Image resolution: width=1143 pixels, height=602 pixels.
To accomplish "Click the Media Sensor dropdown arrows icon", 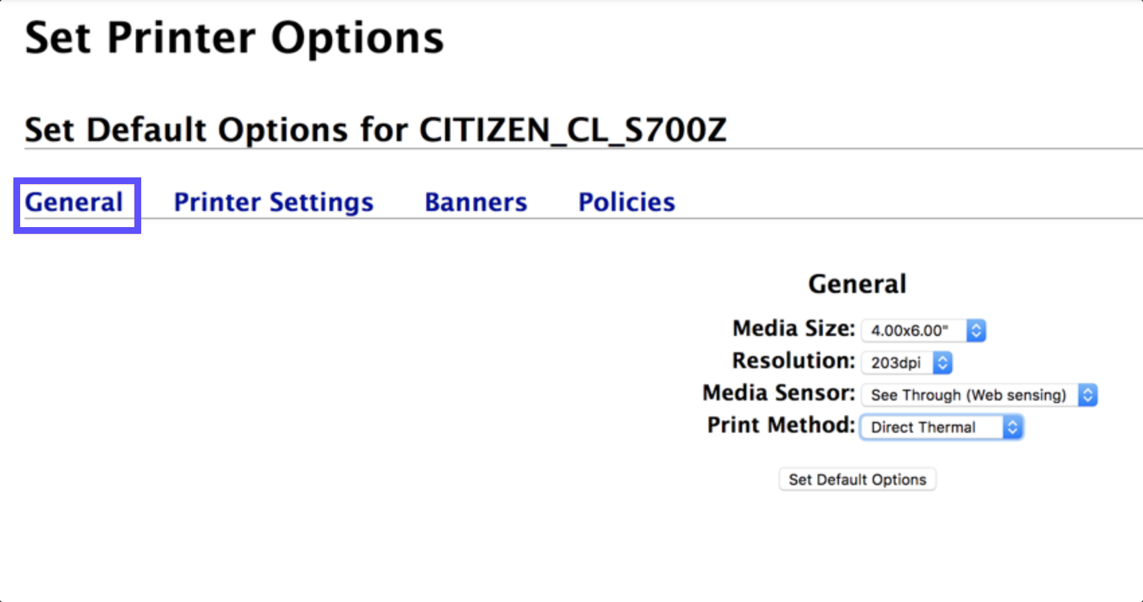I will tap(1087, 395).
